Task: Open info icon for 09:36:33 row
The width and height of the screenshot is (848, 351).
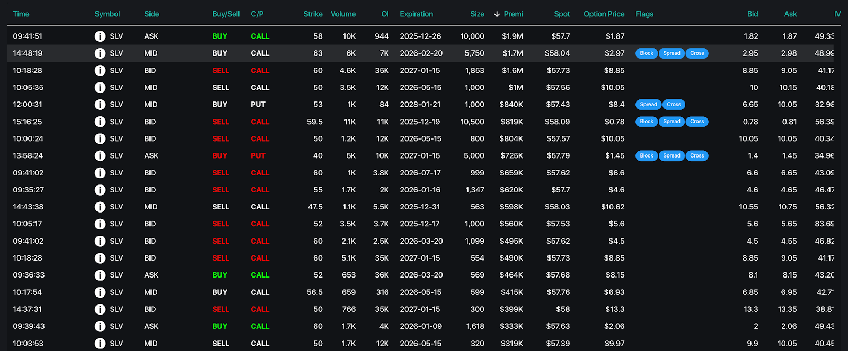Action: tap(100, 275)
